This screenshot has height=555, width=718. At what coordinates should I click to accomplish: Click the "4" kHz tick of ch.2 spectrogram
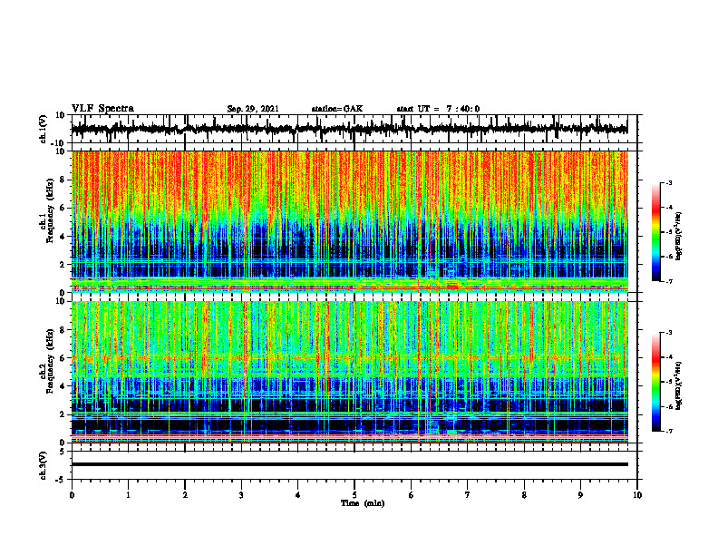tap(63, 386)
